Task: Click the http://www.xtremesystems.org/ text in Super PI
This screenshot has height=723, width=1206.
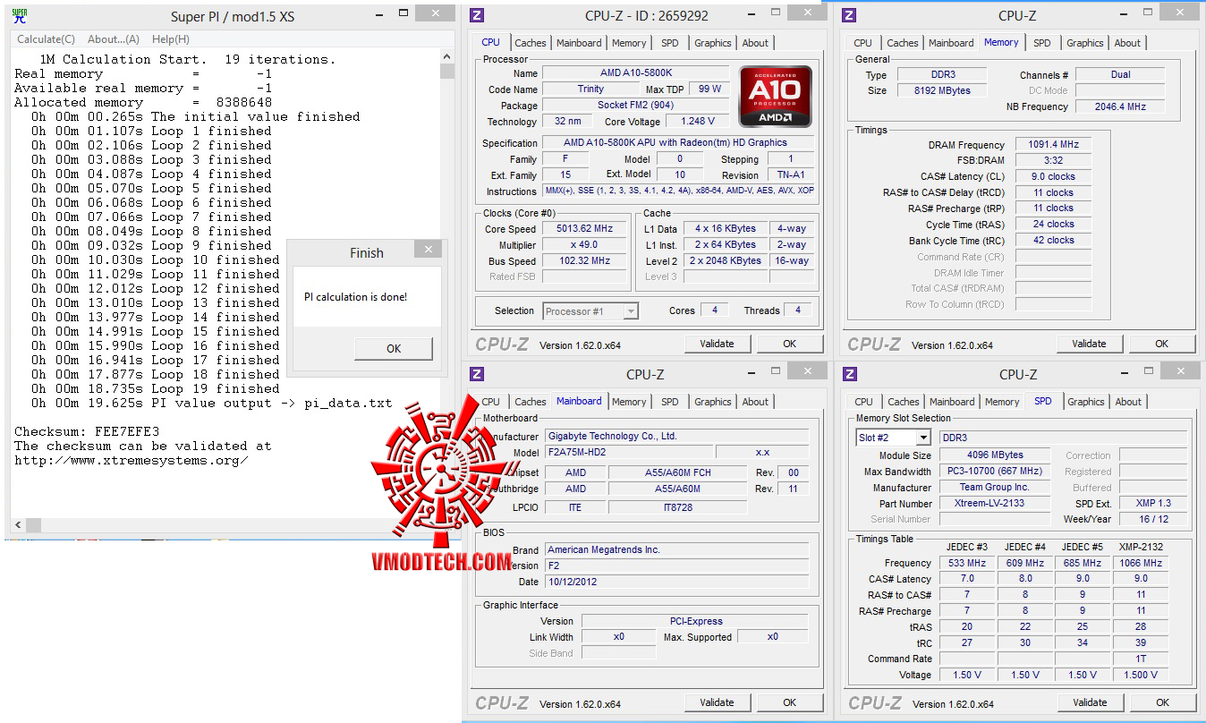Action: pos(132,460)
